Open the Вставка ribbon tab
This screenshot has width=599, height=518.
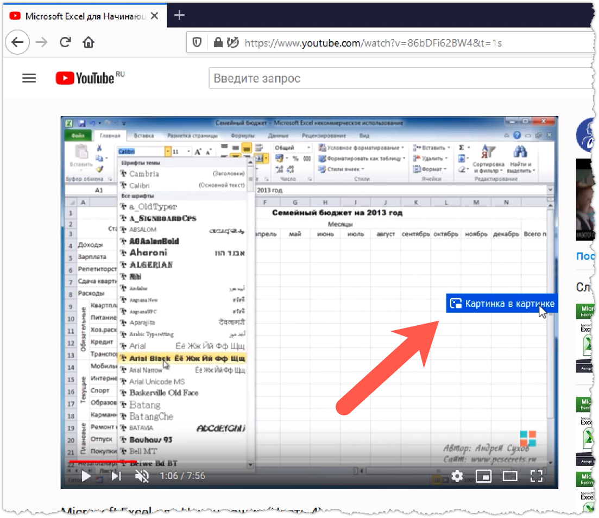(143, 136)
